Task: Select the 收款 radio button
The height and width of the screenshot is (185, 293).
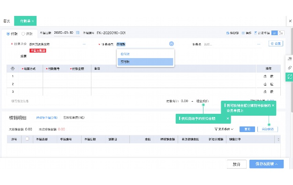Action: [23, 34]
